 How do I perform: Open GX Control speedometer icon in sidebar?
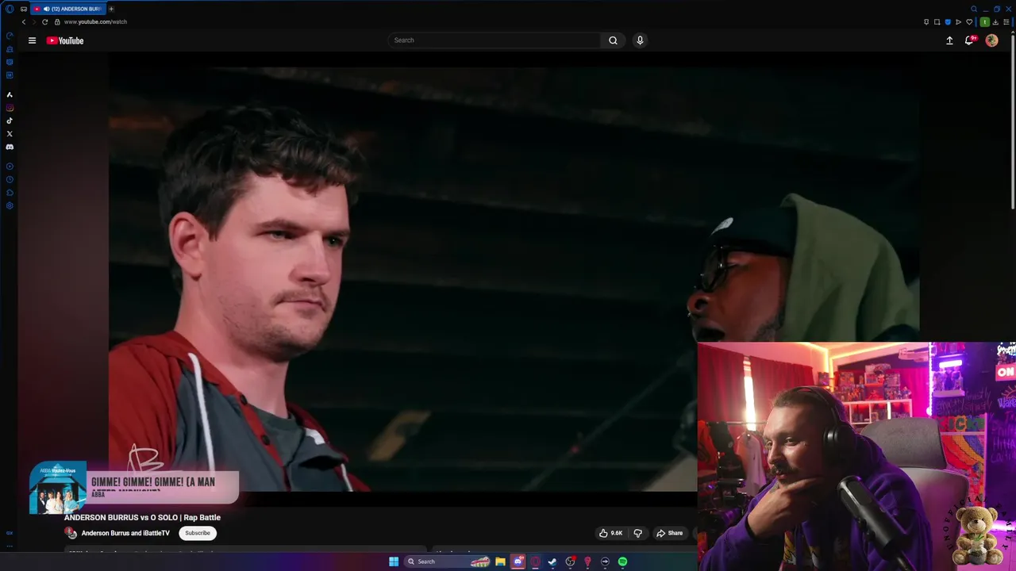(10, 36)
